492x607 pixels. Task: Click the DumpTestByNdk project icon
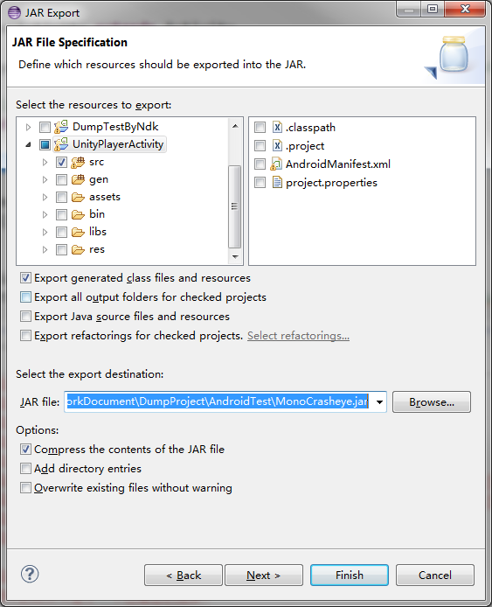pos(61,127)
